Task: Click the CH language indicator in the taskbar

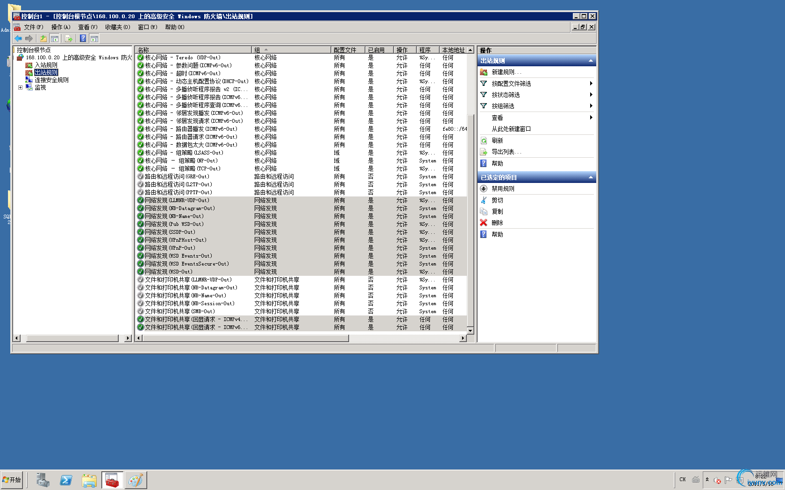Action: [683, 479]
